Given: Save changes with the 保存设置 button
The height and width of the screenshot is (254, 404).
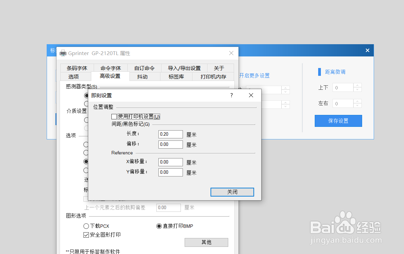Looking at the screenshot, I should click(338, 121).
